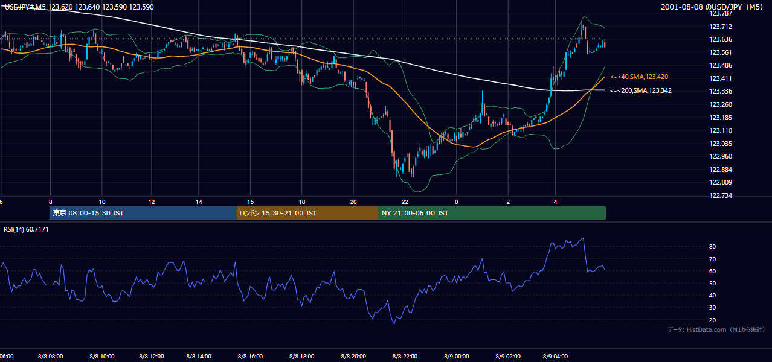Click price scale value 122.884
Image resolution: width=772 pixels, height=362 pixels.
point(720,170)
